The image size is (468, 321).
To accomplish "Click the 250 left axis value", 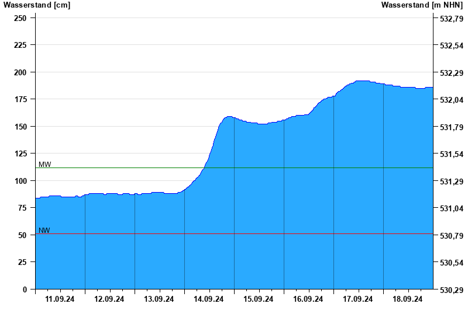I will [20, 18].
